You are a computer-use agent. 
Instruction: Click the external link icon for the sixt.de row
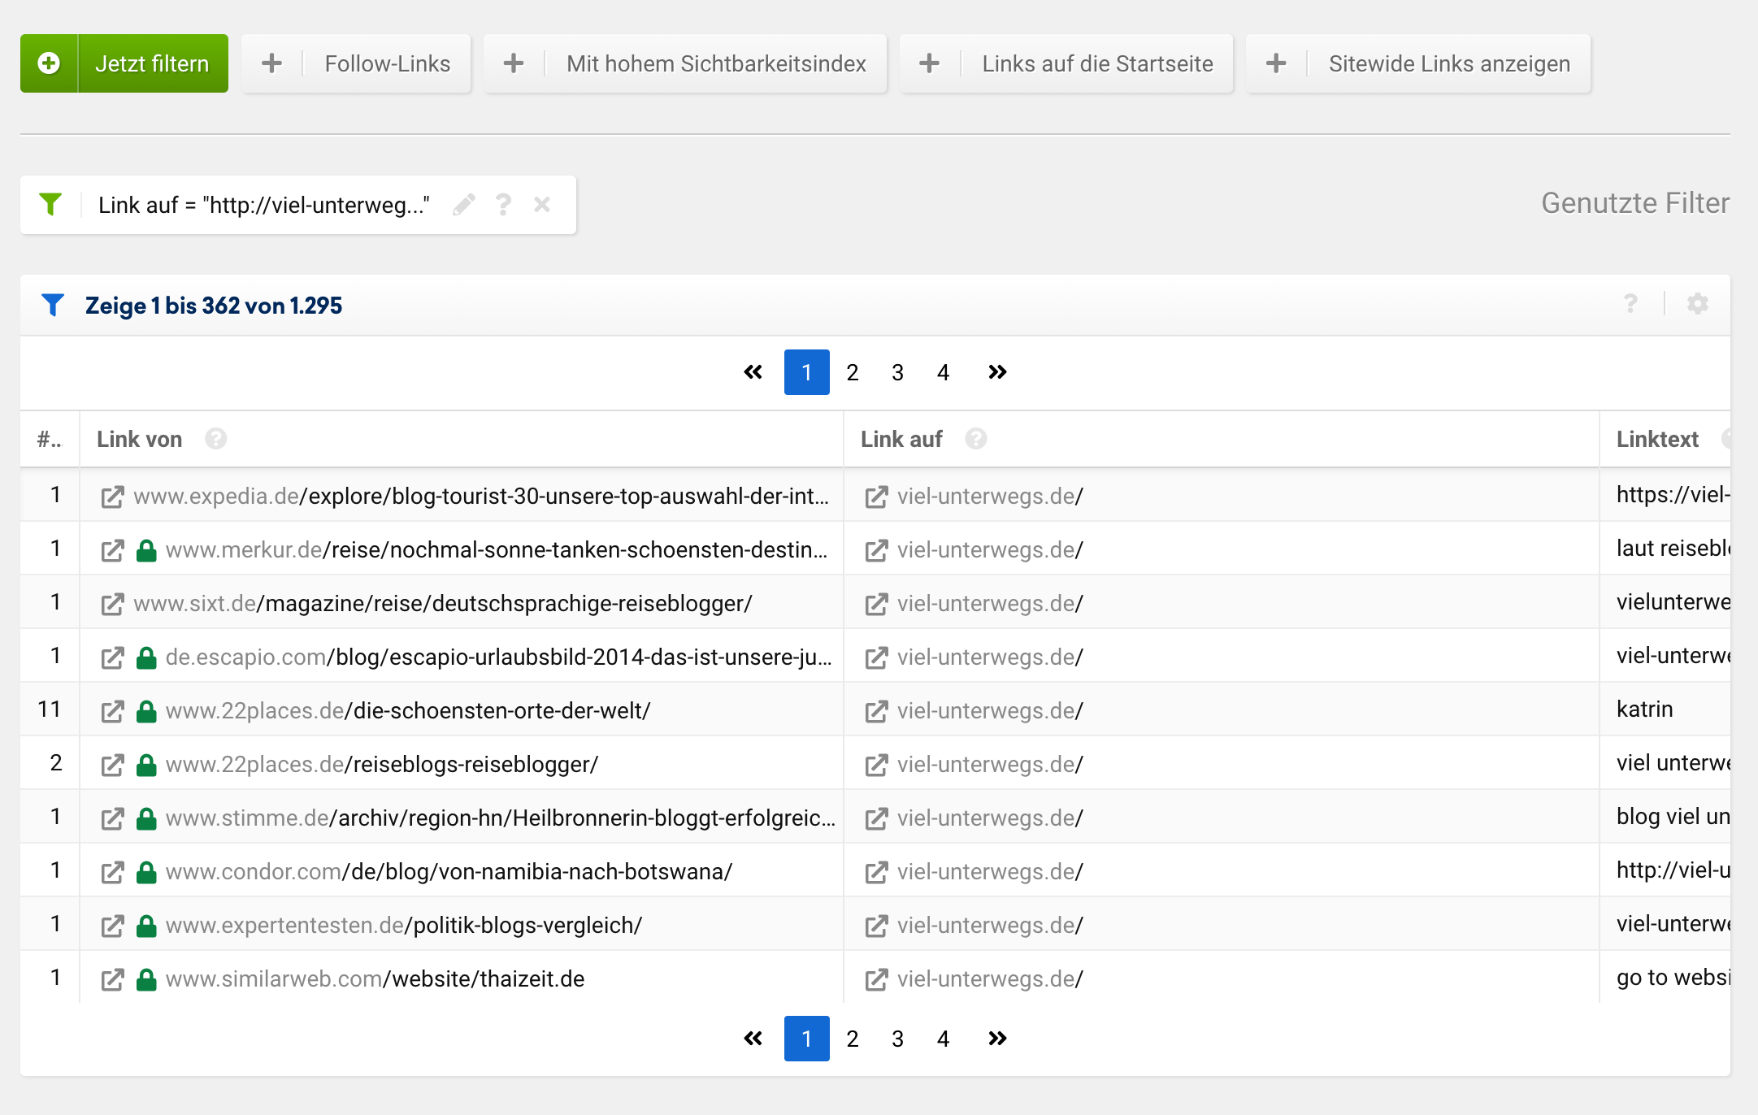coord(112,604)
